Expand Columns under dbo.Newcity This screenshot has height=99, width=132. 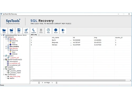(8, 50)
